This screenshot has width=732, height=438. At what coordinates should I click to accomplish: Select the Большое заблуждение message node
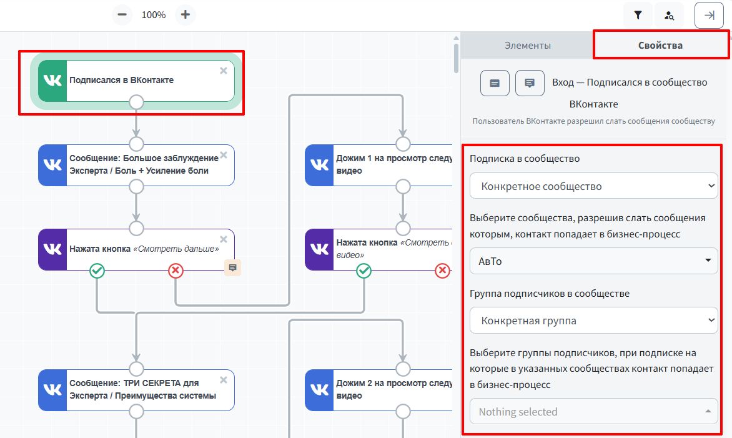tap(136, 165)
